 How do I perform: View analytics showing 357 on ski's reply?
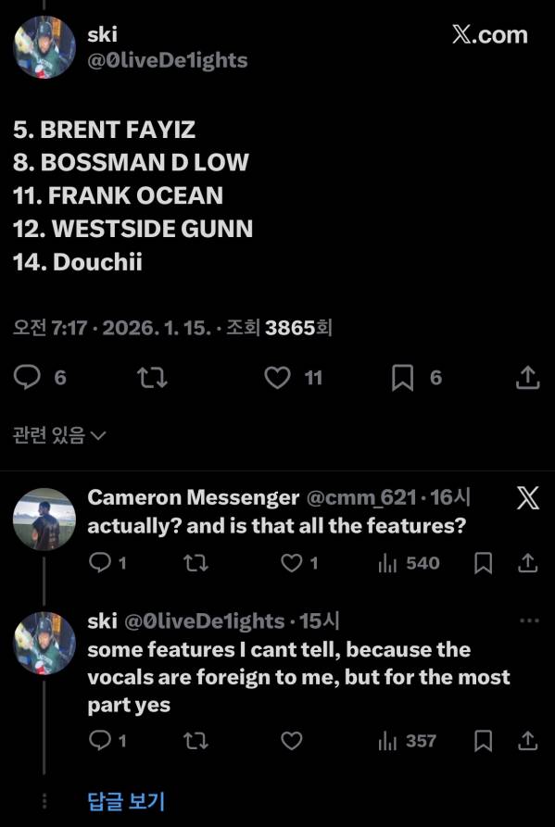(408, 741)
